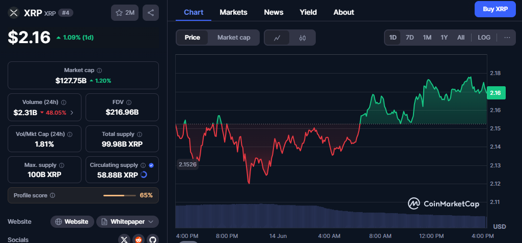This screenshot has height=243, width=522.
Task: Click the 14 Jun axis date label
Action: tap(278, 236)
